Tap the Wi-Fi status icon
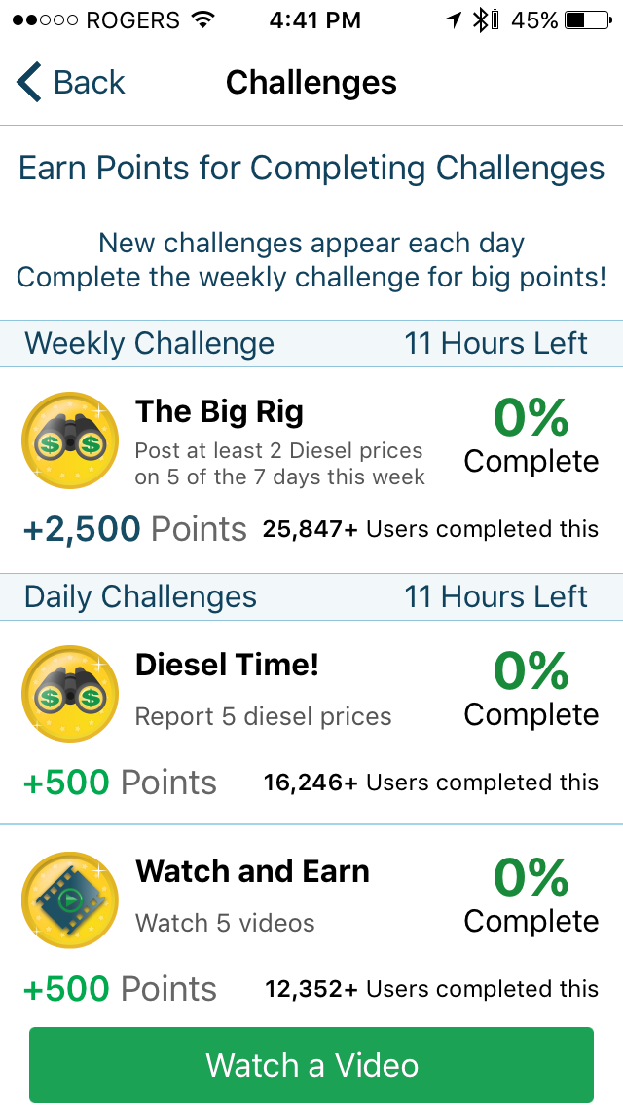Screen dimensions: 623x1107 tap(203, 20)
